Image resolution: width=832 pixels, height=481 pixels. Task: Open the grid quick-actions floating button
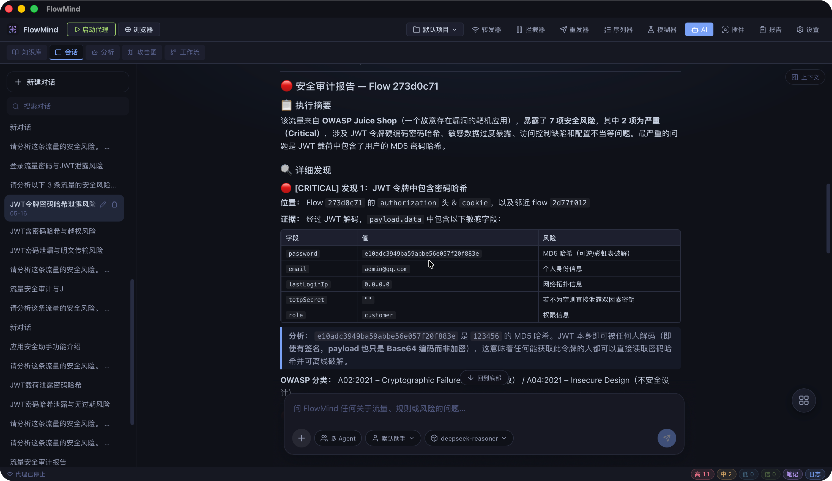tap(804, 400)
